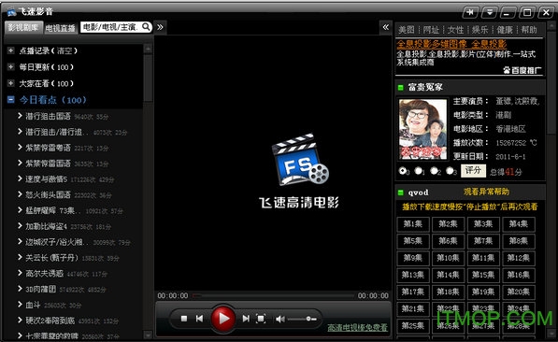Mute audio with the speaker icon
This screenshot has height=342, width=558.
tap(280, 319)
